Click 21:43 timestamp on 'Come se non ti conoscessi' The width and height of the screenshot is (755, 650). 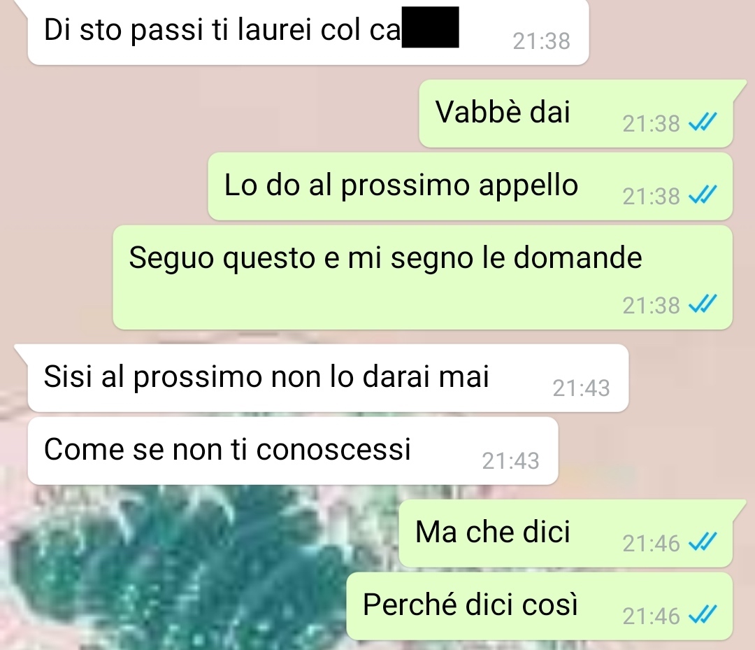[x=510, y=461]
